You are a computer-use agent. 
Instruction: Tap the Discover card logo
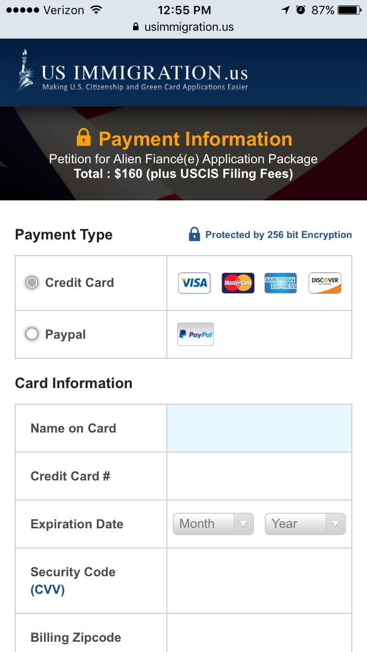[x=325, y=283]
